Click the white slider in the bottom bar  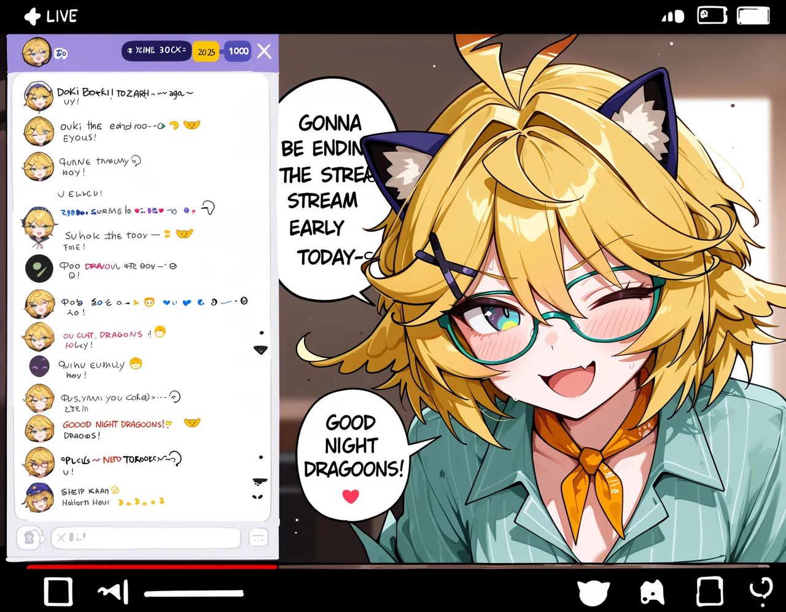[x=194, y=594]
